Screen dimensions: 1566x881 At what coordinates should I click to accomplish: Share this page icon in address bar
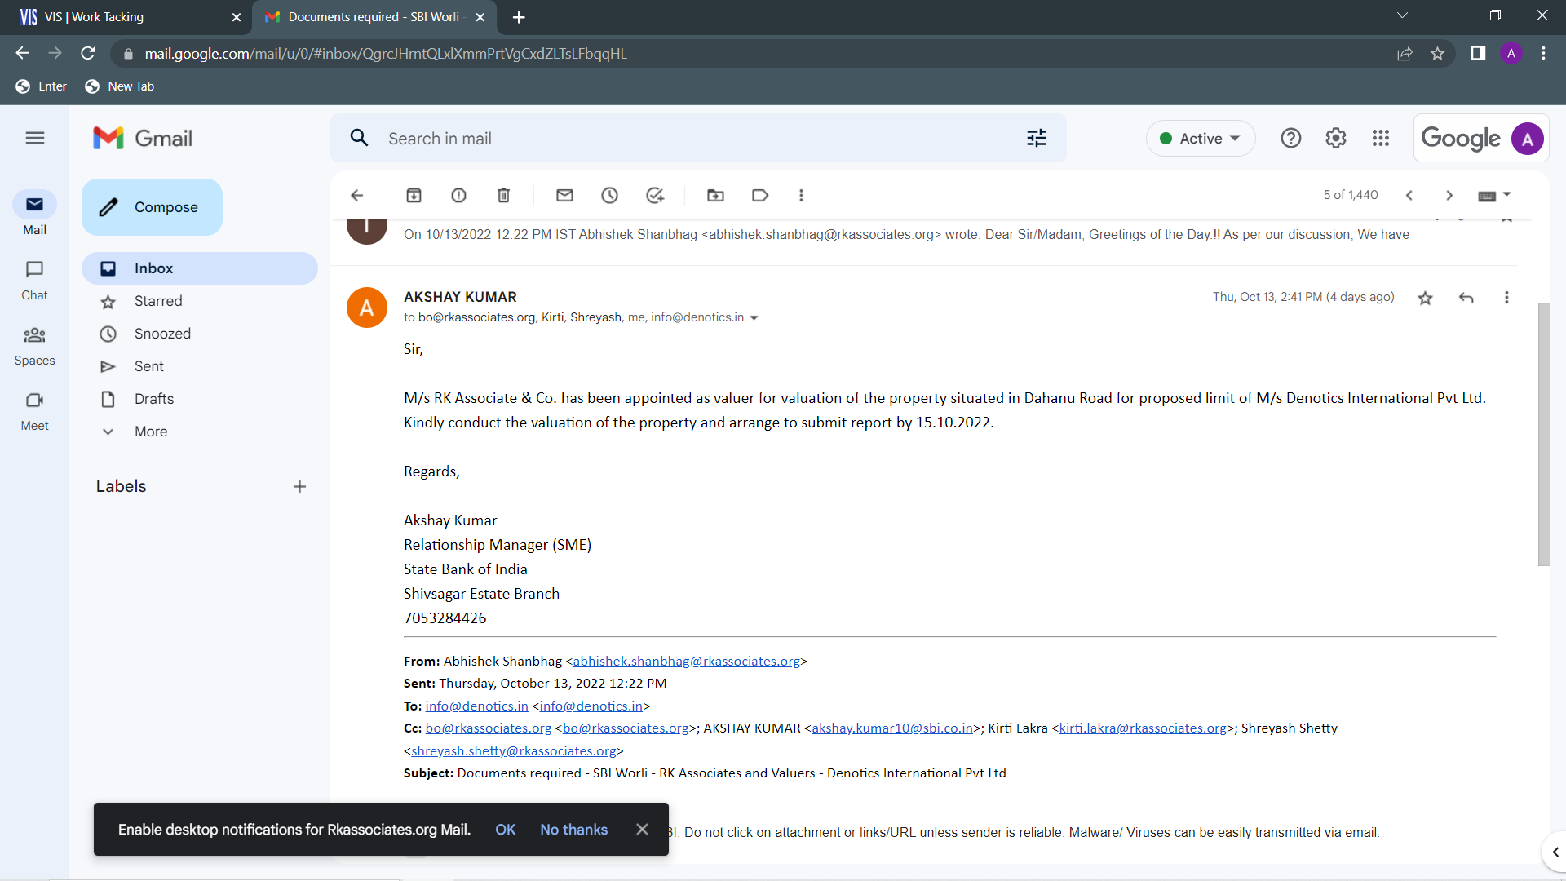click(1405, 54)
